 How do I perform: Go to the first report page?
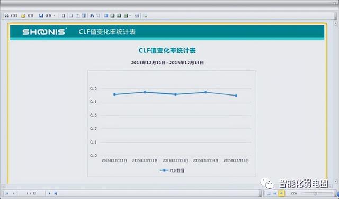tap(7, 193)
